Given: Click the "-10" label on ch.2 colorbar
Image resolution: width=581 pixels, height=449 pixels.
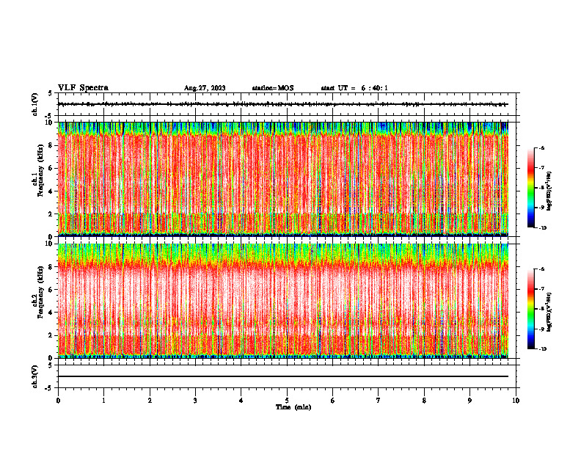Looking at the screenshot, I should [x=542, y=349].
